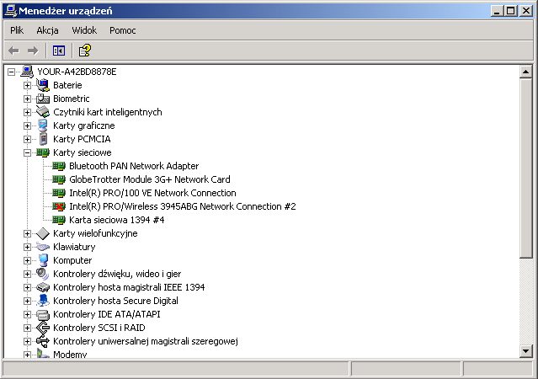Select Karta sieciowa 1394 #4 label
The image size is (538, 379).
117,220
